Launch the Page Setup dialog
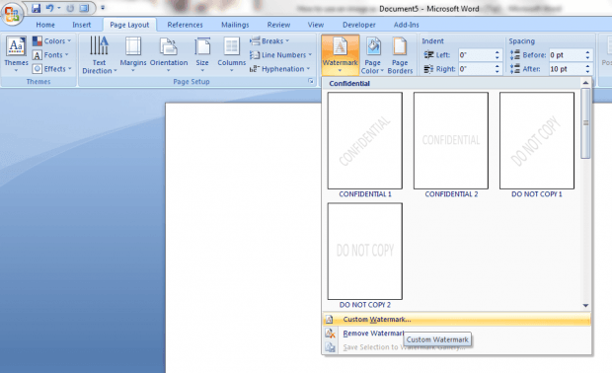612x373 pixels. pos(311,81)
